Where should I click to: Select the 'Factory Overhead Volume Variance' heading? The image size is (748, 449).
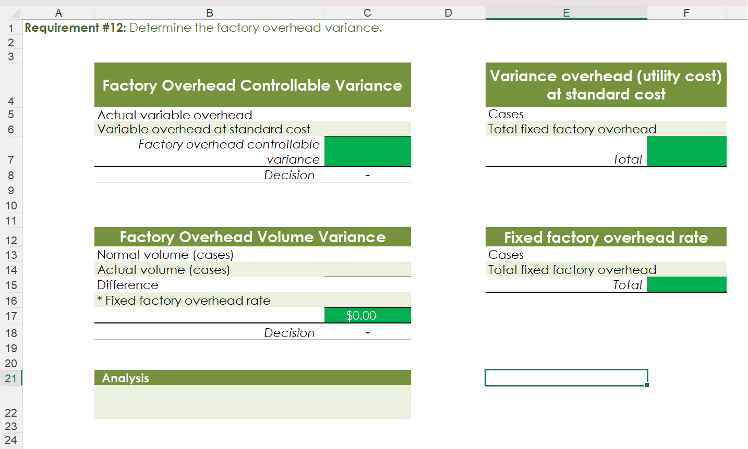pos(252,237)
